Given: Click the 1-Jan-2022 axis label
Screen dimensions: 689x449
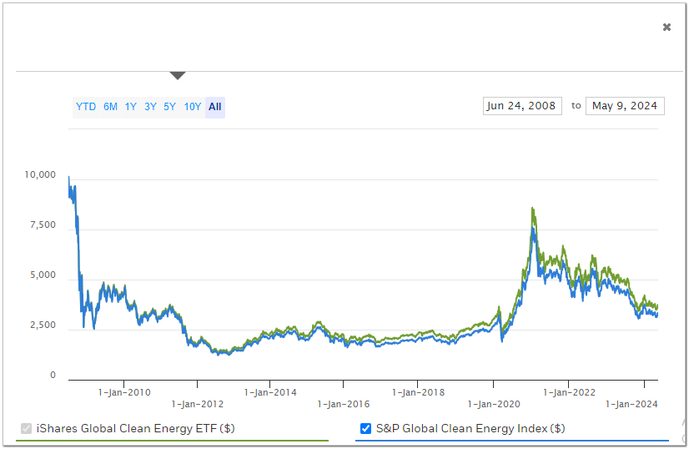Looking at the screenshot, I should 569,392.
